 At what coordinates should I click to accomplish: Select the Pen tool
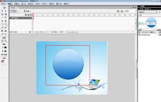click(2, 21)
